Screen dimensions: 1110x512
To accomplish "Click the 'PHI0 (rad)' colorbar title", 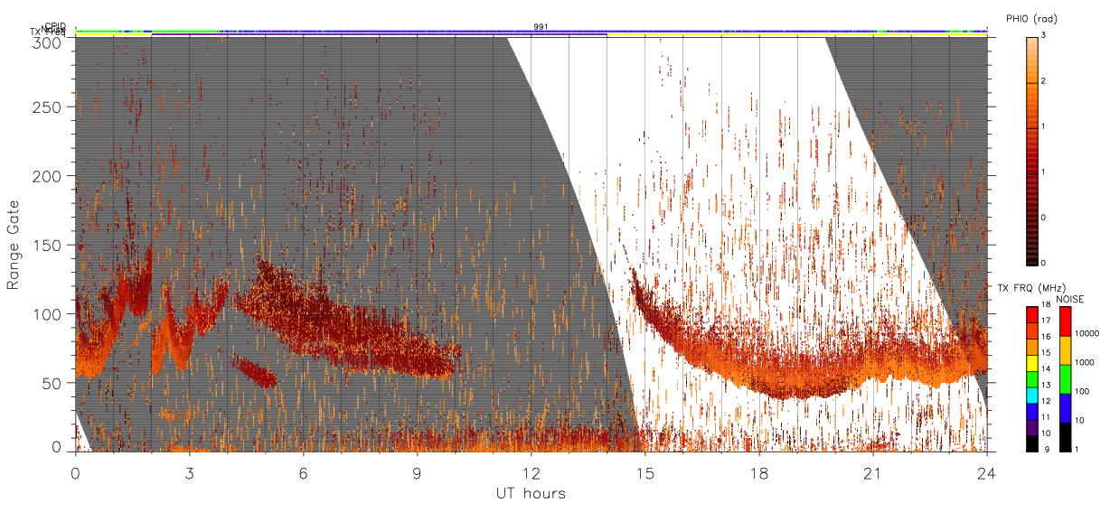I will click(1031, 19).
